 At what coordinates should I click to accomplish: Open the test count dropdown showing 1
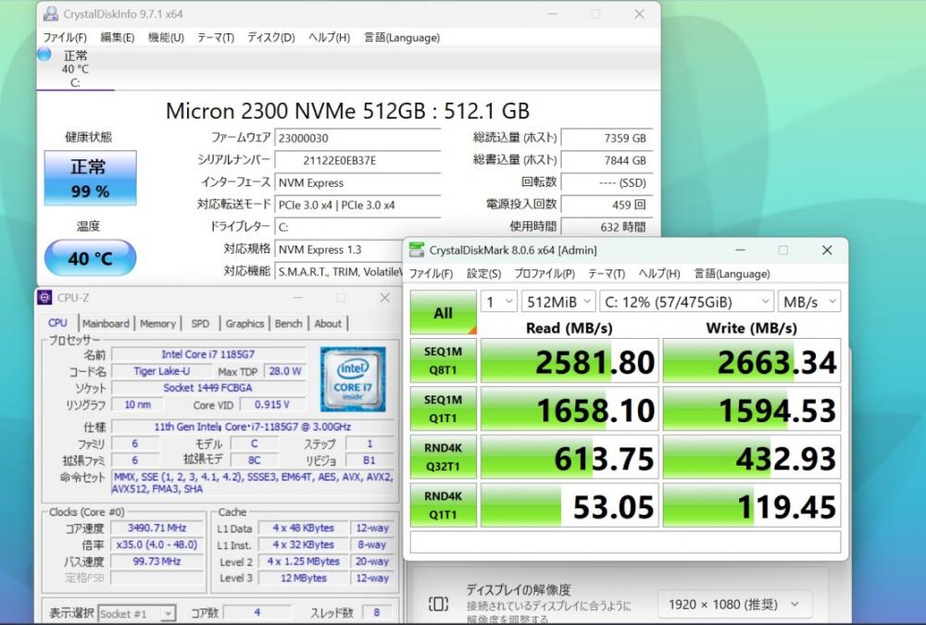(x=499, y=302)
